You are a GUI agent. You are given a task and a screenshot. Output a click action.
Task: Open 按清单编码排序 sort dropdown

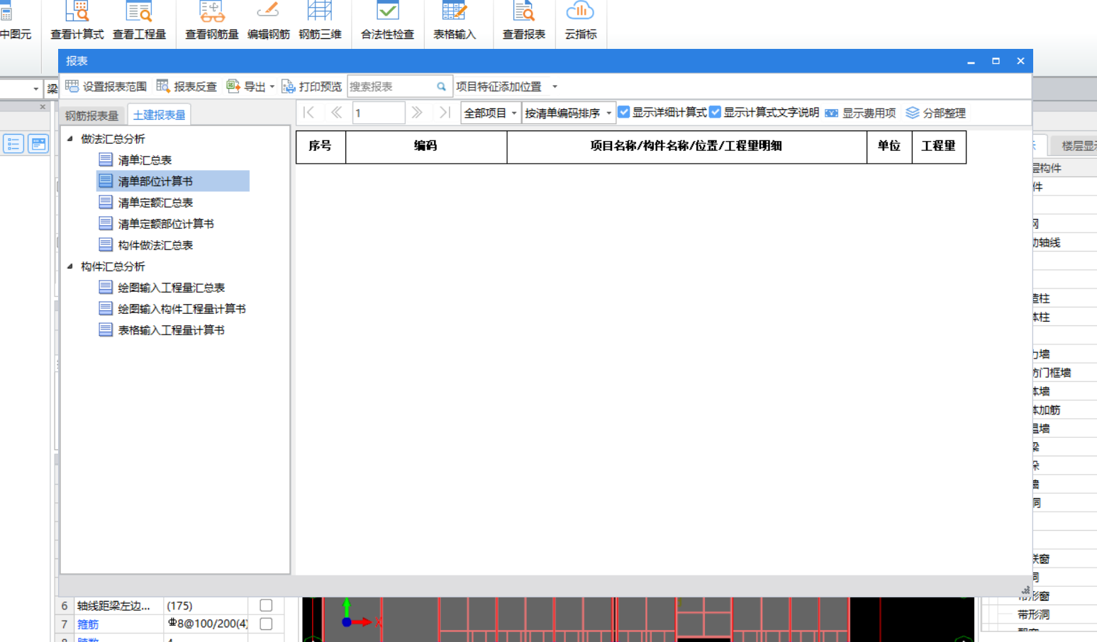[x=567, y=113]
